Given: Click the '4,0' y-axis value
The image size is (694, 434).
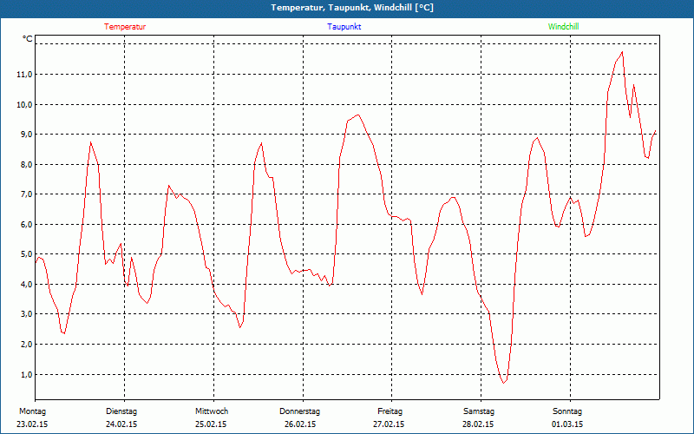Looking at the screenshot, I should click(26, 285).
